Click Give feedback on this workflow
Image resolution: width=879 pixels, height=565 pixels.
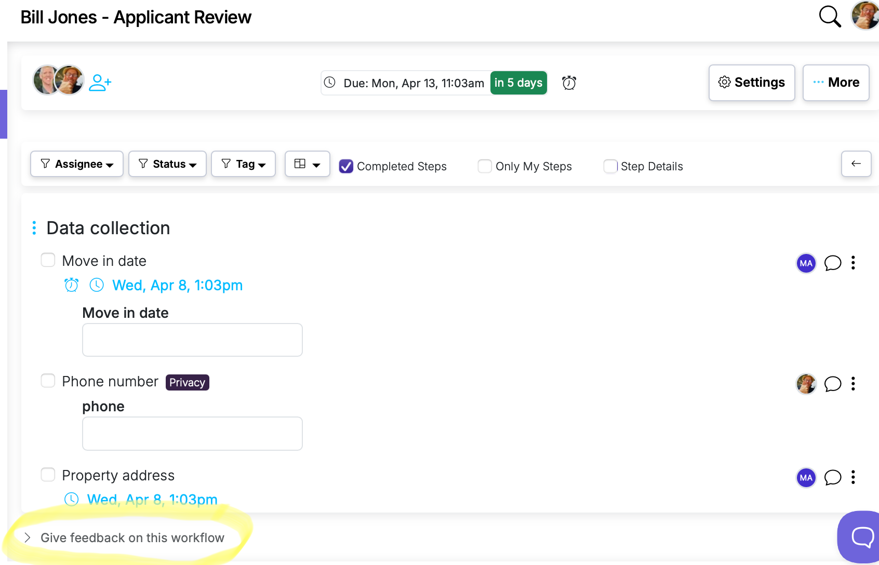(x=132, y=537)
